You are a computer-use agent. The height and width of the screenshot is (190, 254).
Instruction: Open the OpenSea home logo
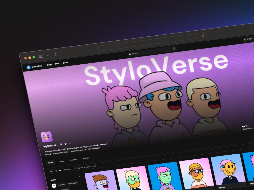tap(29, 67)
